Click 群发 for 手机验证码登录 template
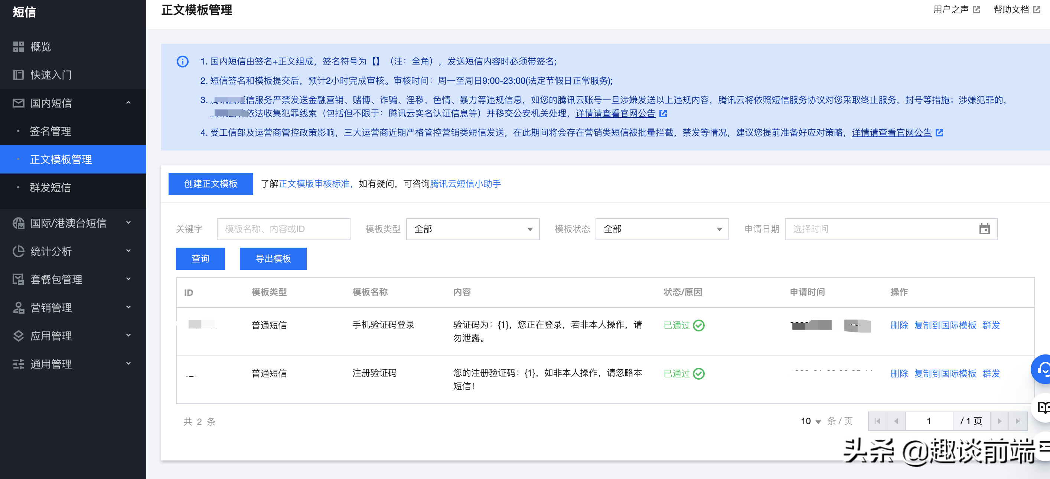1050x479 pixels. [x=991, y=326]
